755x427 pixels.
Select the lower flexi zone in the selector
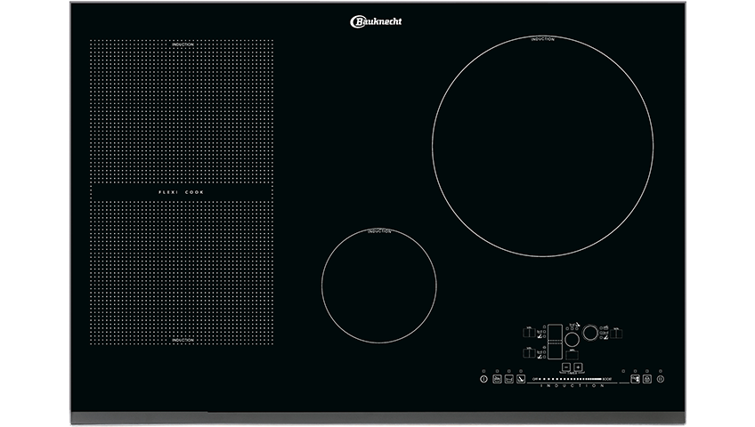(556, 351)
